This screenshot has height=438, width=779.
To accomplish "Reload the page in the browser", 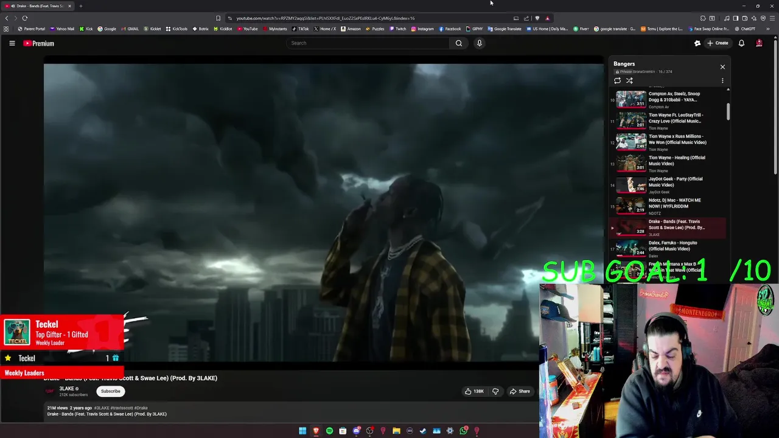I will click(25, 18).
